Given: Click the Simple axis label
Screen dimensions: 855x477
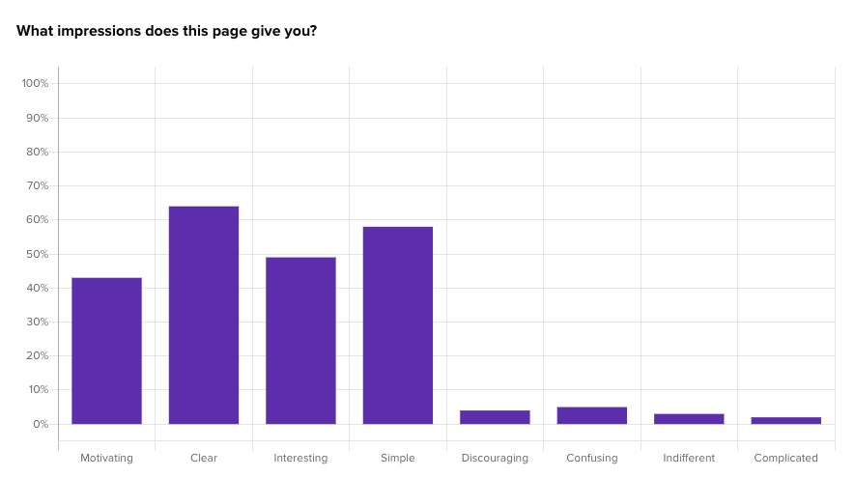Looking at the screenshot, I should [x=398, y=458].
